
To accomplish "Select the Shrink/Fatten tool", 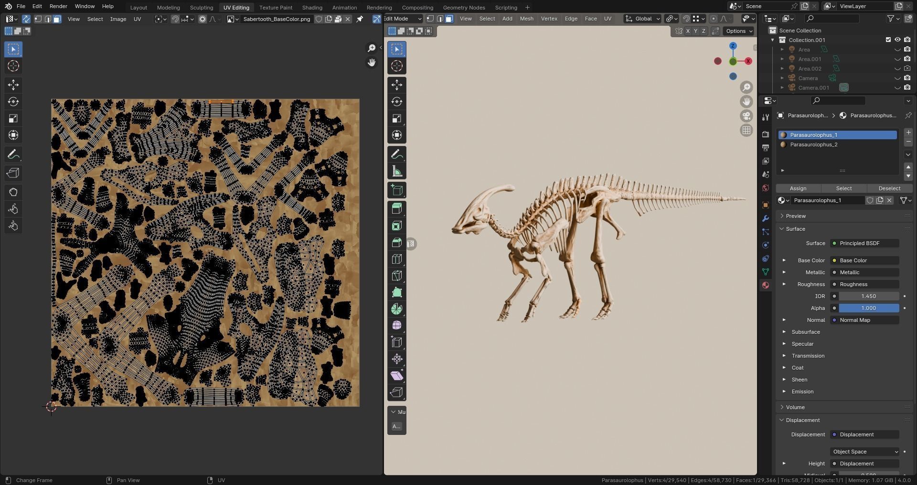I will [397, 359].
